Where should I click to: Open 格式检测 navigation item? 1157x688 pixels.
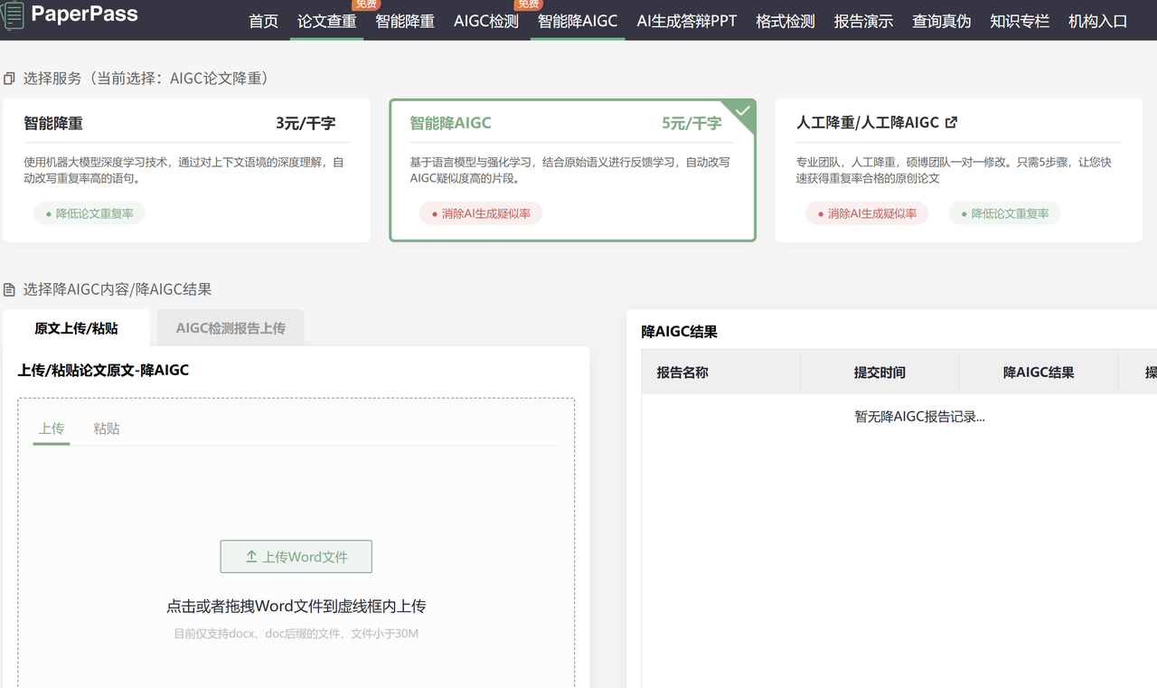(x=785, y=21)
